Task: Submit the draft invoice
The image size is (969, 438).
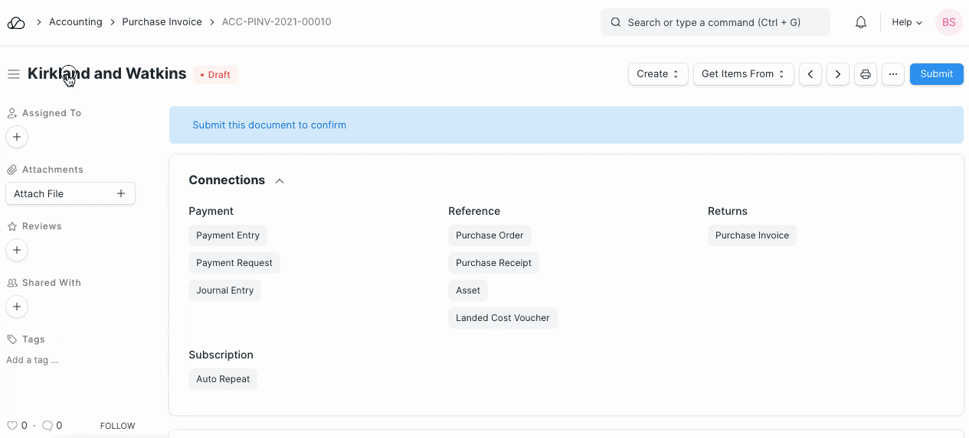Action: pos(936,74)
